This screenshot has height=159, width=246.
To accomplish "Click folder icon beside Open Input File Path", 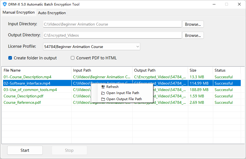I will [x=103, y=93].
